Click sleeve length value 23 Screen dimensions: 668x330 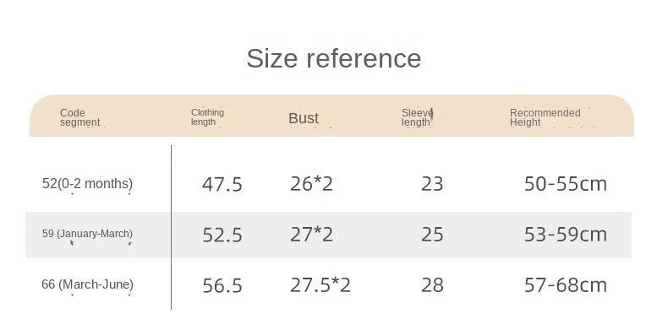click(x=432, y=184)
